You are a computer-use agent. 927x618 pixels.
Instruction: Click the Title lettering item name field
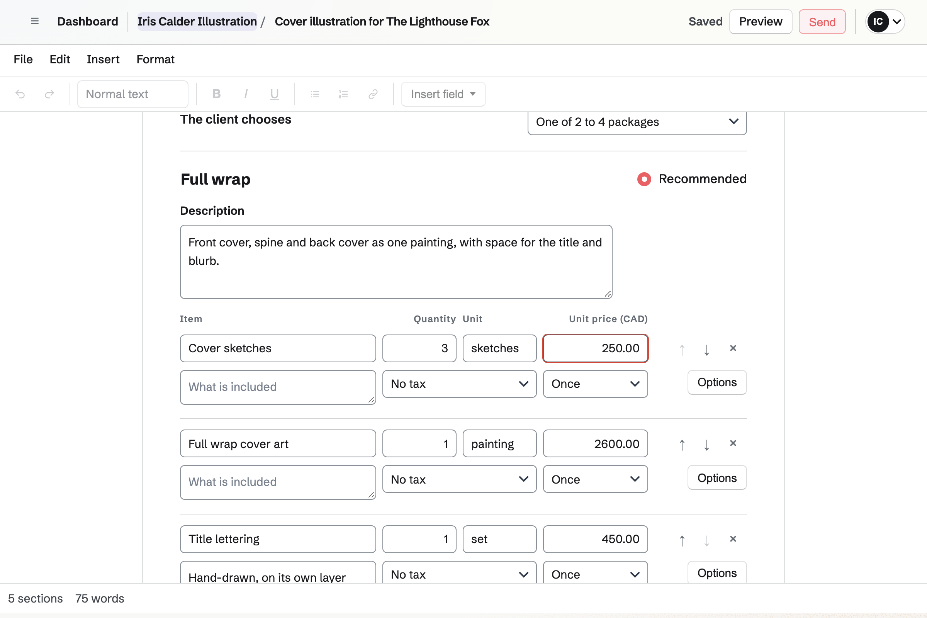click(278, 539)
